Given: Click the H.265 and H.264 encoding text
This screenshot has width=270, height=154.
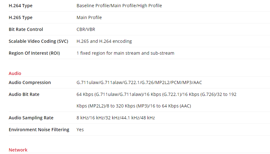Looking at the screenshot, I should 104,41.
